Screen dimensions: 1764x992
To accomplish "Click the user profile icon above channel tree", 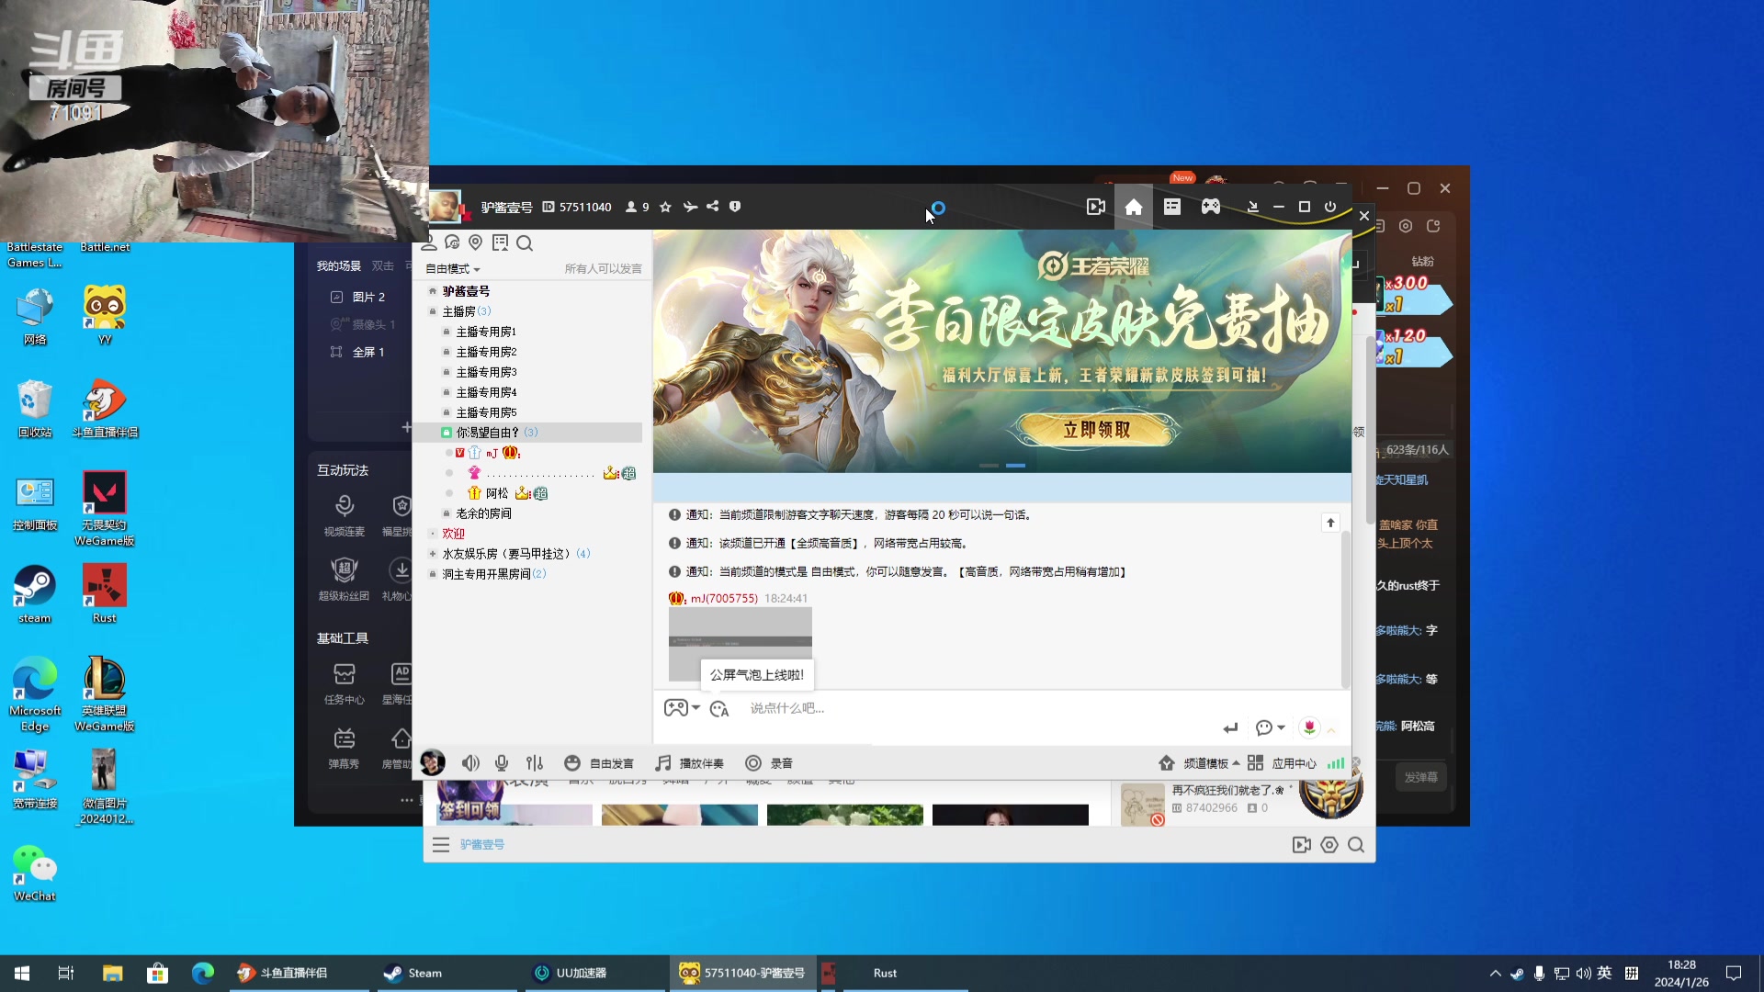I will click(428, 242).
